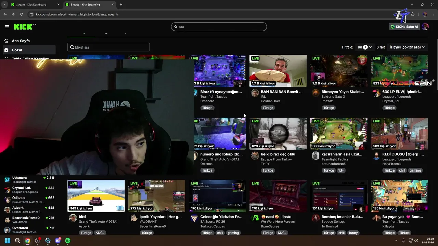
Task: Open the Dil language filter dropdown
Action: pos(365,47)
